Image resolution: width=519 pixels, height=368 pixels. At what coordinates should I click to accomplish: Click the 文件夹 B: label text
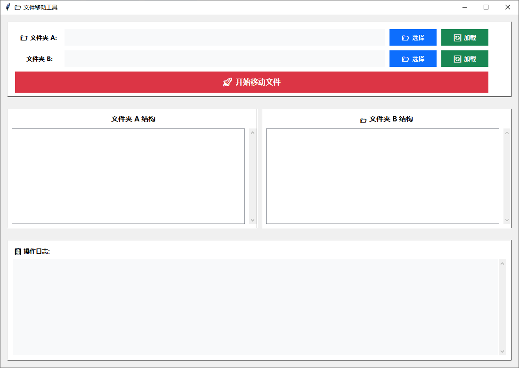40,59
